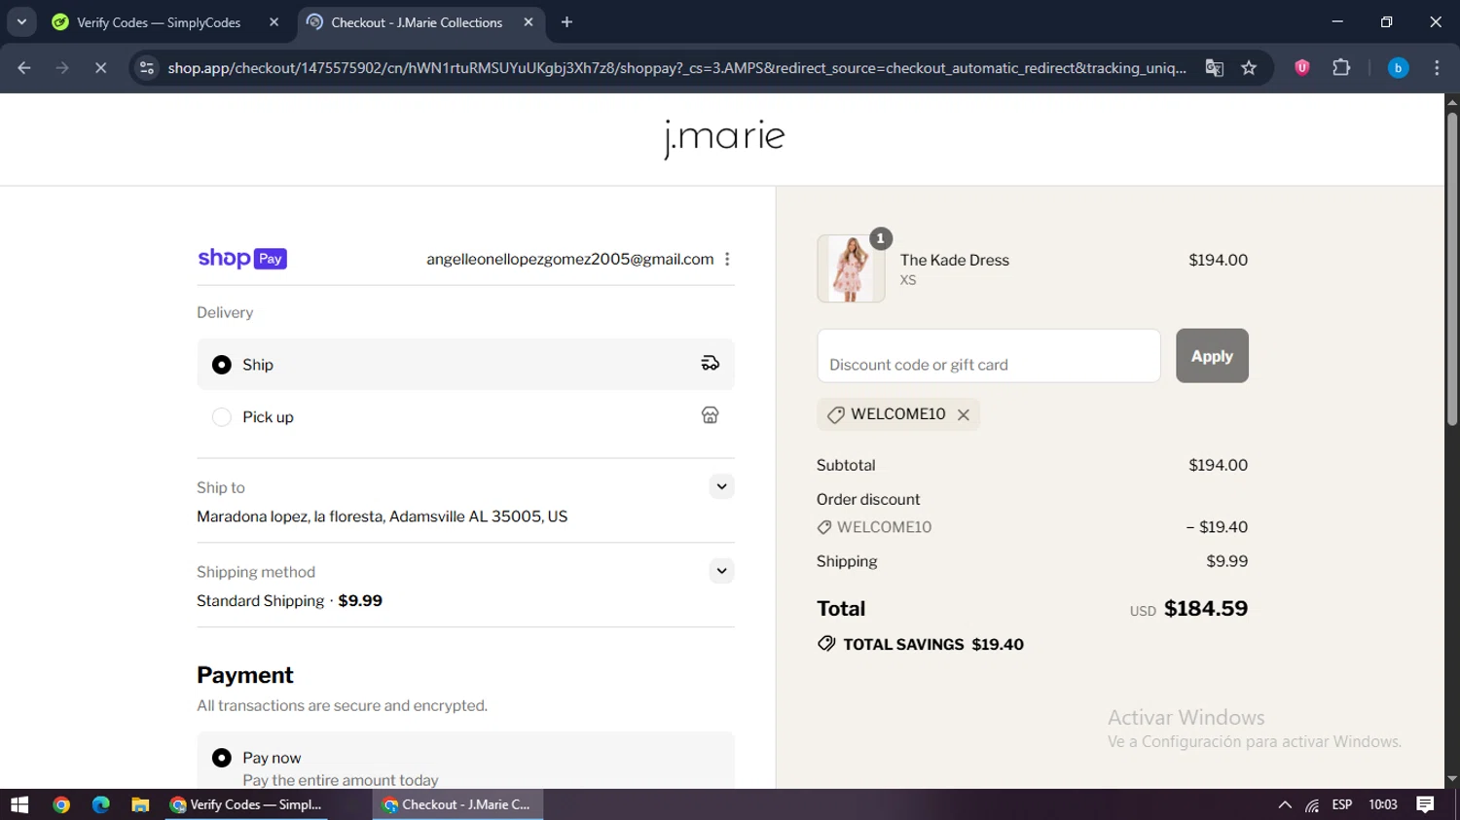Click the shipping truck icon in Ship row

(x=711, y=363)
